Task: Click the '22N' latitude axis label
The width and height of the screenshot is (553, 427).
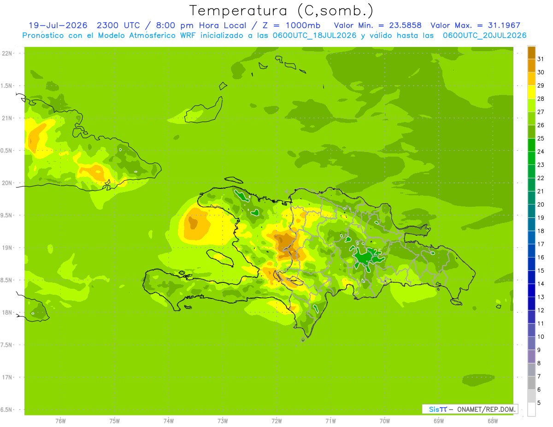Action: (7, 53)
